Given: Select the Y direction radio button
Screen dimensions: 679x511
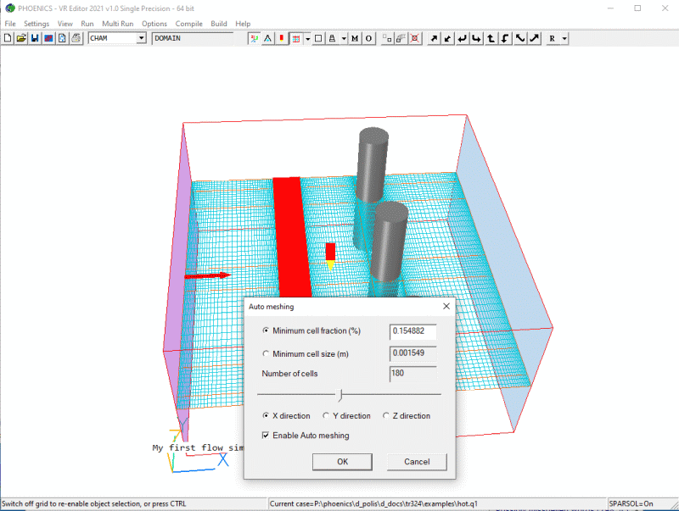Looking at the screenshot, I should pyautogui.click(x=327, y=416).
